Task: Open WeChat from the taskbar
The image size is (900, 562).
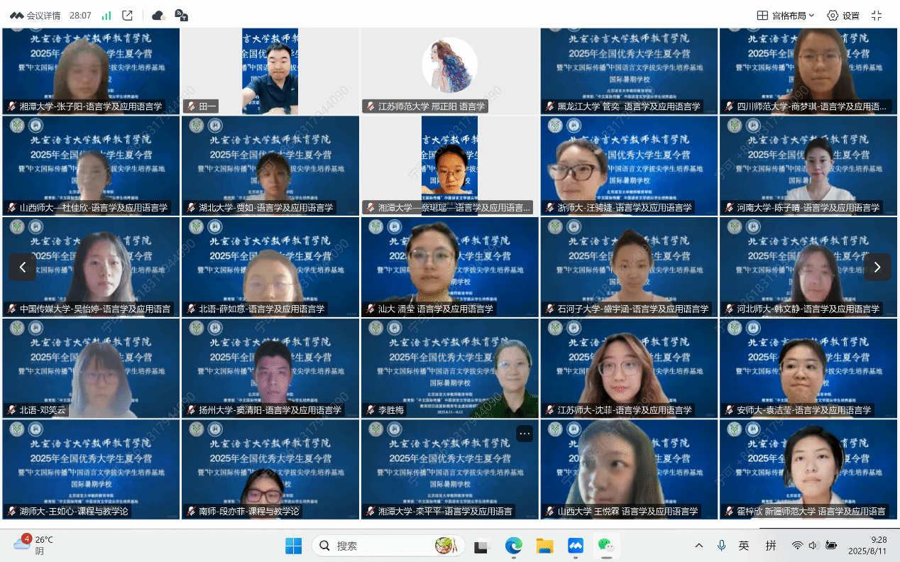Action: point(605,546)
